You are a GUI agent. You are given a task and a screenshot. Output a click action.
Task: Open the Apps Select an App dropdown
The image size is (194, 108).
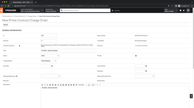171,11
